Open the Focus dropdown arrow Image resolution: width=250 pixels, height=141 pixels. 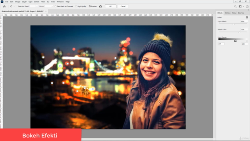click(52, 6)
